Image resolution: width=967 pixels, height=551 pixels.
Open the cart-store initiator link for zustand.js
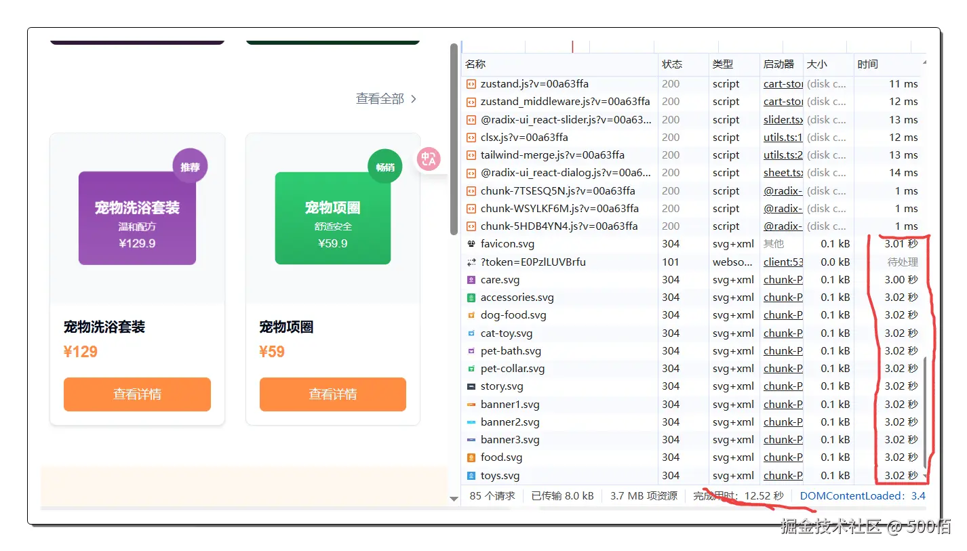[x=783, y=84]
